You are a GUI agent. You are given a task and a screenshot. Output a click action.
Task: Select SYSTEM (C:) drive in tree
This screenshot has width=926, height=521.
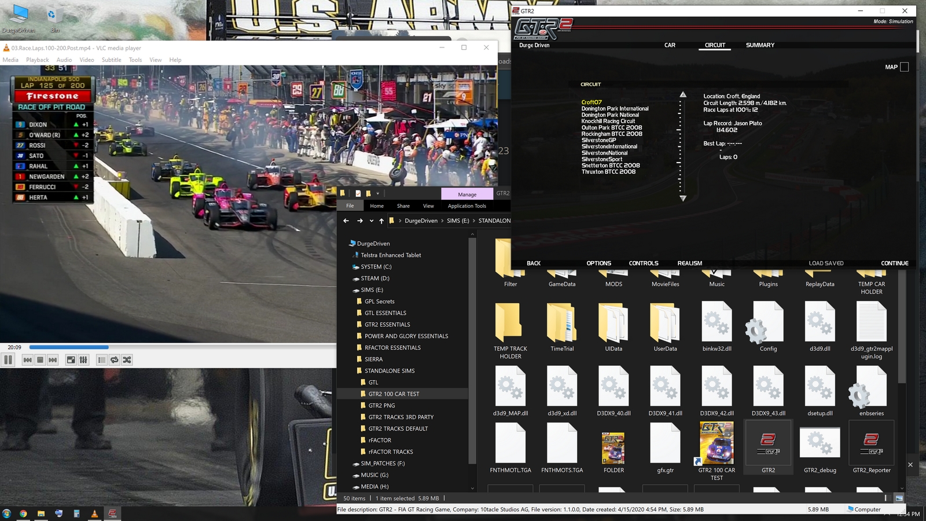tap(376, 267)
